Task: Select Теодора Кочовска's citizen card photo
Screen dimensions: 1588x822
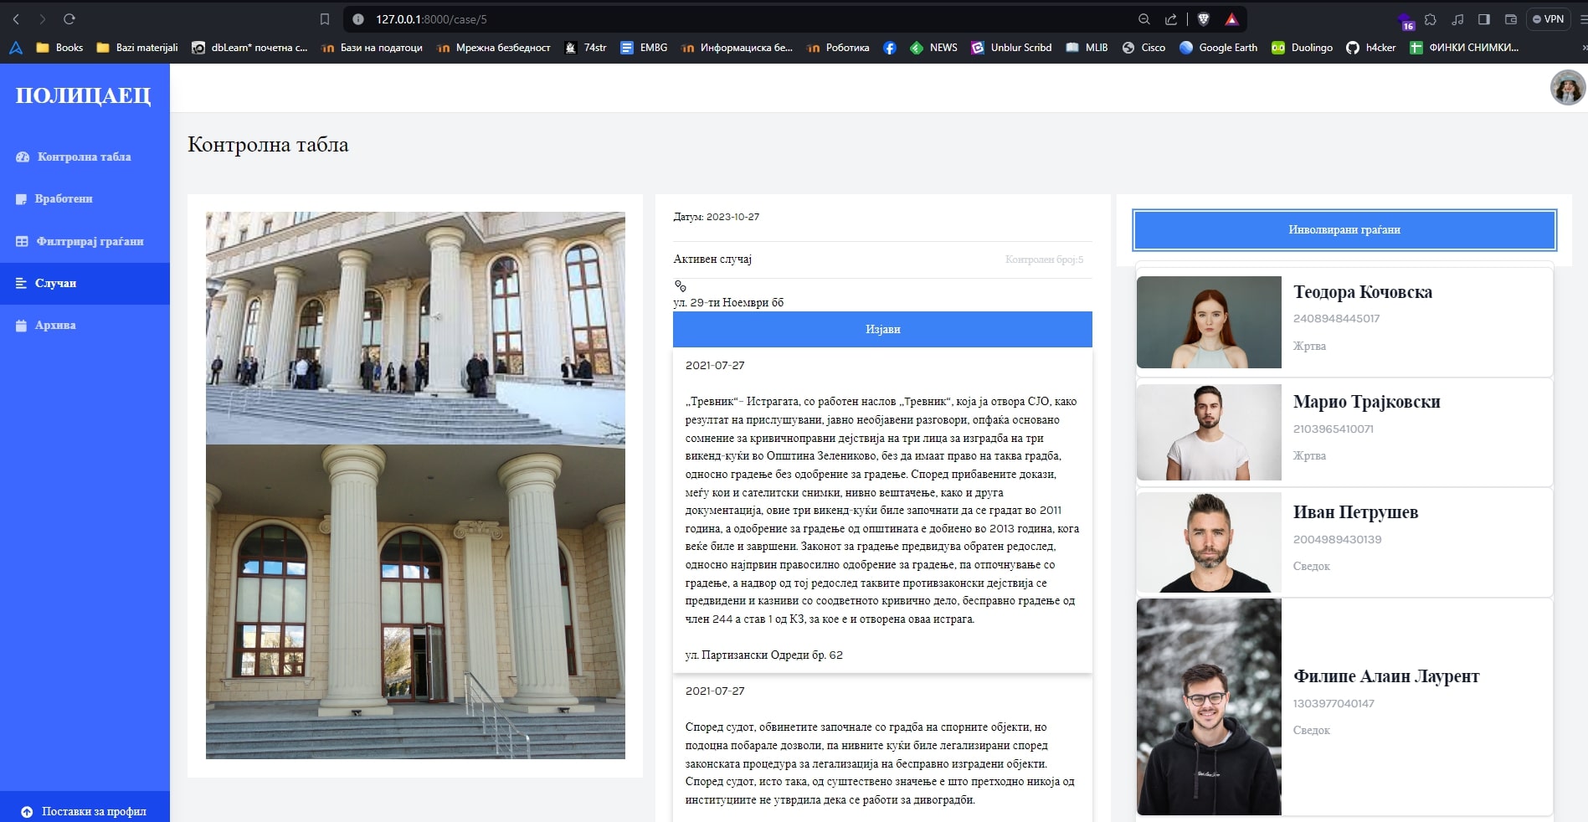Action: click(x=1209, y=322)
